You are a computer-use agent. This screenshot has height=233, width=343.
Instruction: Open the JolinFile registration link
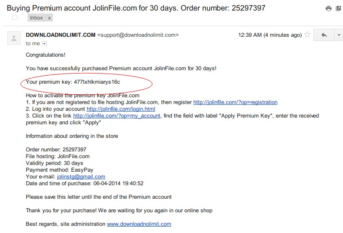coord(235,102)
